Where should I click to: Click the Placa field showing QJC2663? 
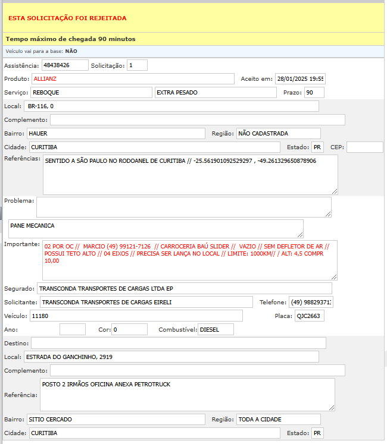pyautogui.click(x=310, y=316)
